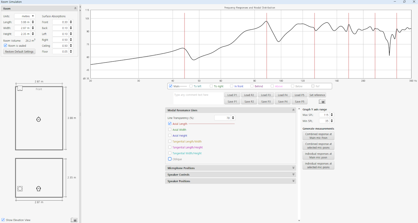This screenshot has height=223, width=418.
Task: Expand the Speaker Controls section
Action: pos(293,174)
